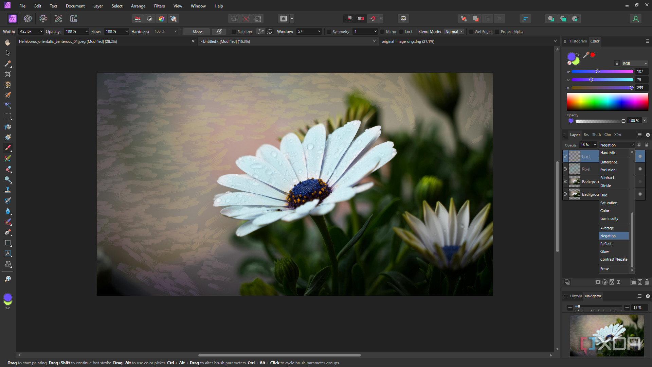Add adjustment layer icon

605,282
